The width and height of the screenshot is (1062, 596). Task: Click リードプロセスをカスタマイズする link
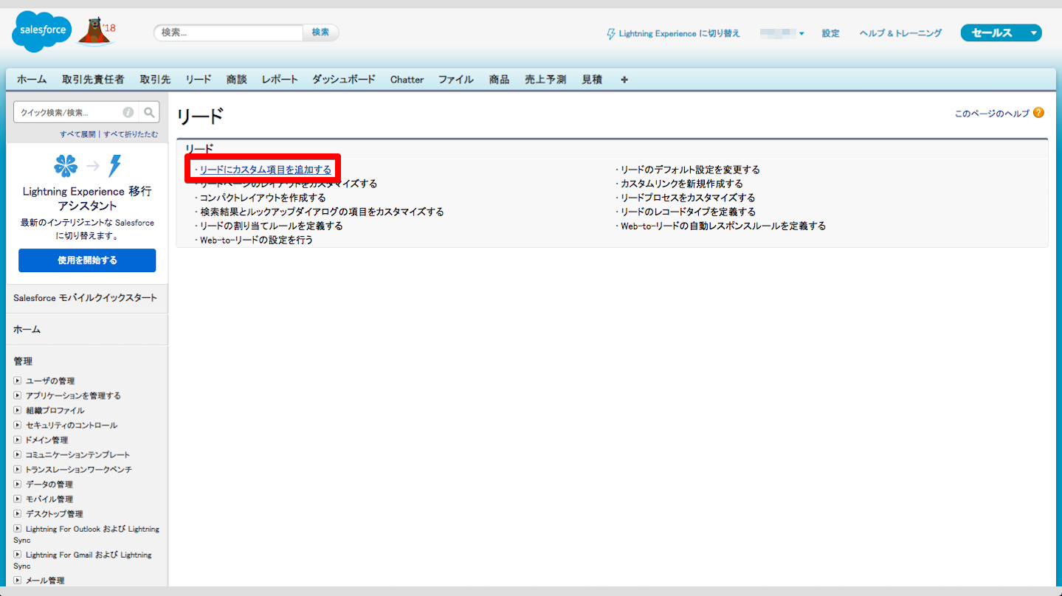coord(688,198)
